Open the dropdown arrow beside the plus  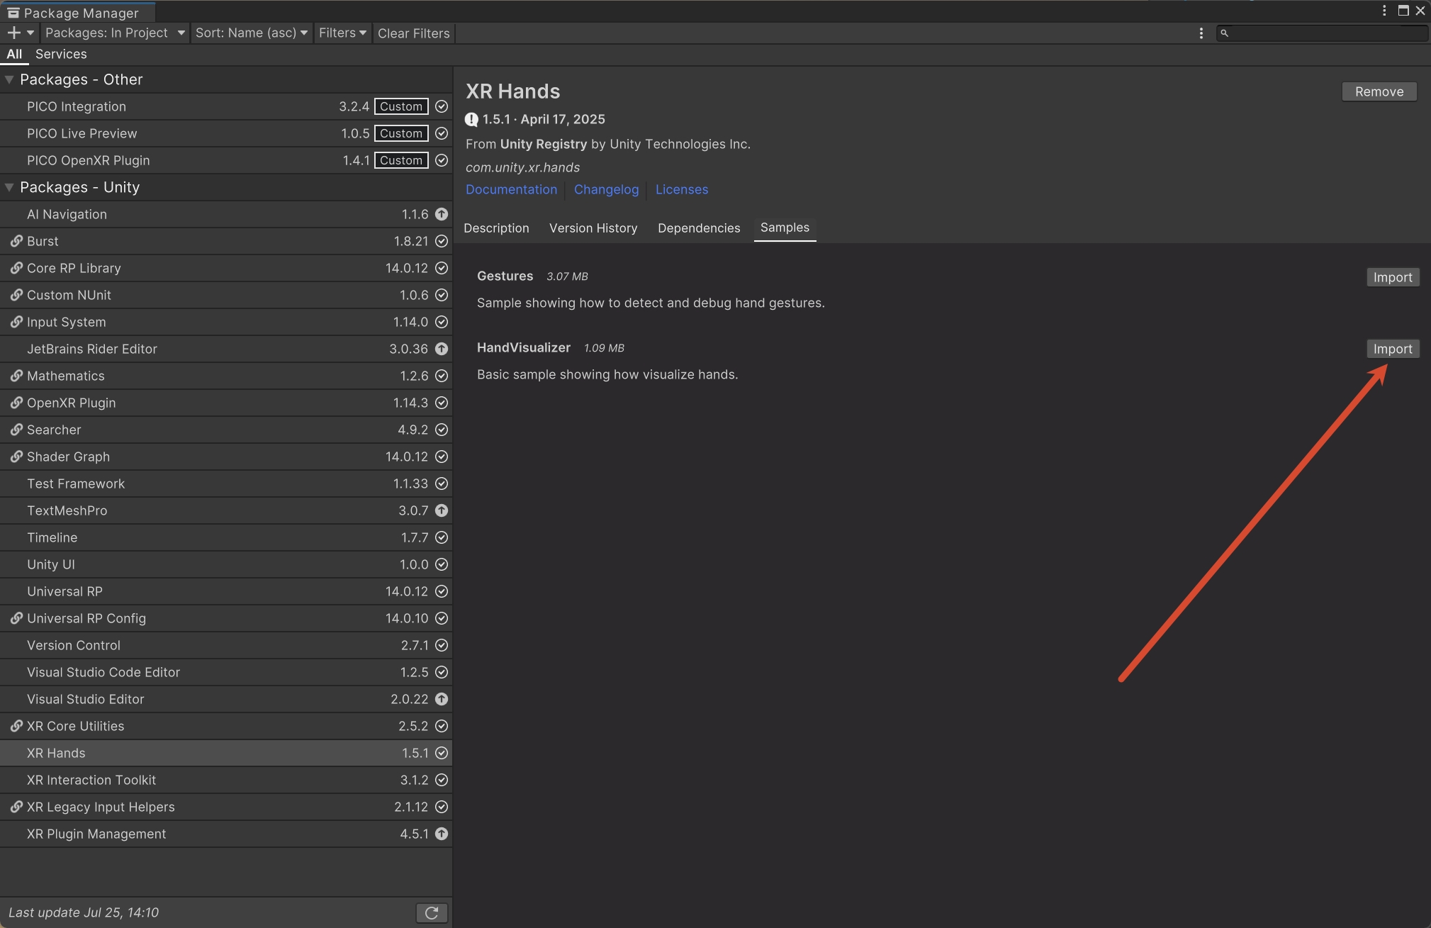(x=30, y=33)
